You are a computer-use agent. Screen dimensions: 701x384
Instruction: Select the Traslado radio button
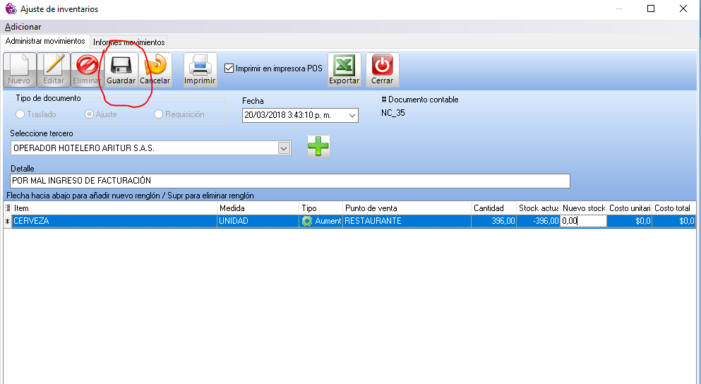coord(20,114)
